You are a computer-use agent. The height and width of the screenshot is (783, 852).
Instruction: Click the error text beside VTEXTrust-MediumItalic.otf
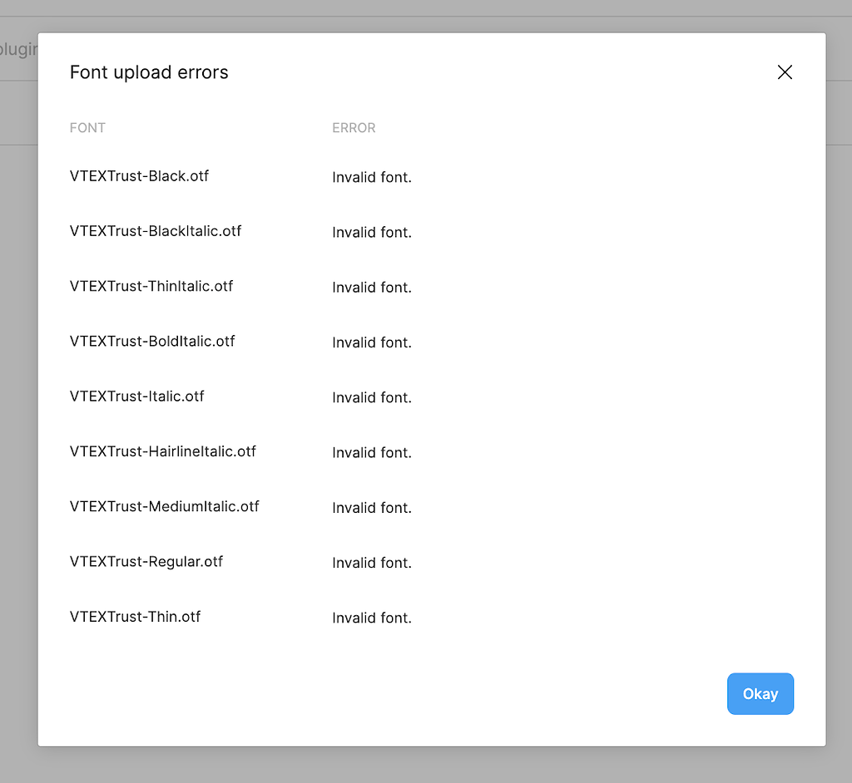point(372,508)
